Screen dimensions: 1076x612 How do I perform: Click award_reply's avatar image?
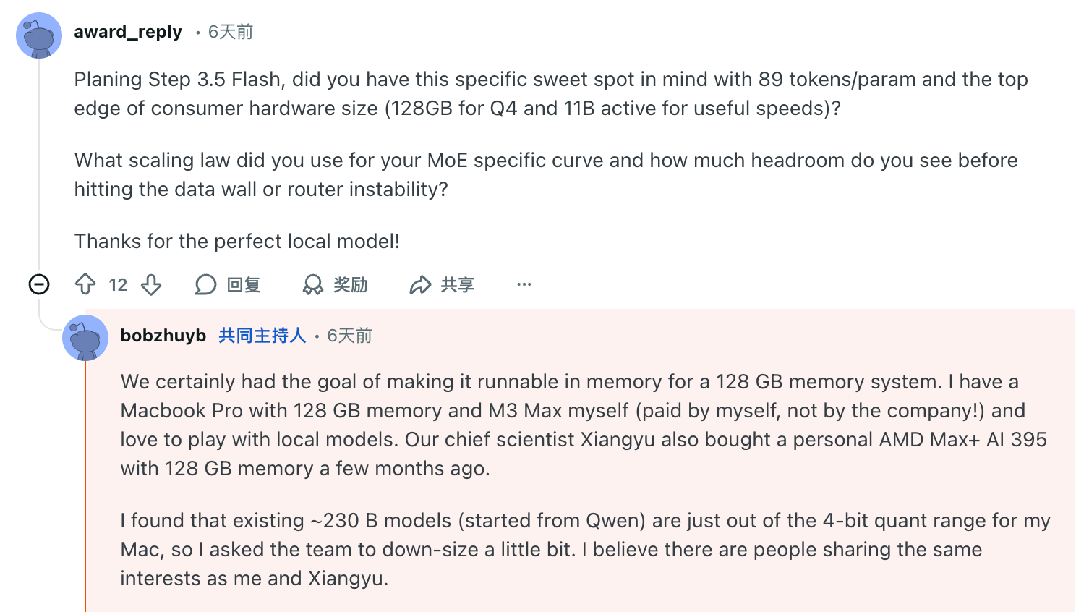coord(38,34)
